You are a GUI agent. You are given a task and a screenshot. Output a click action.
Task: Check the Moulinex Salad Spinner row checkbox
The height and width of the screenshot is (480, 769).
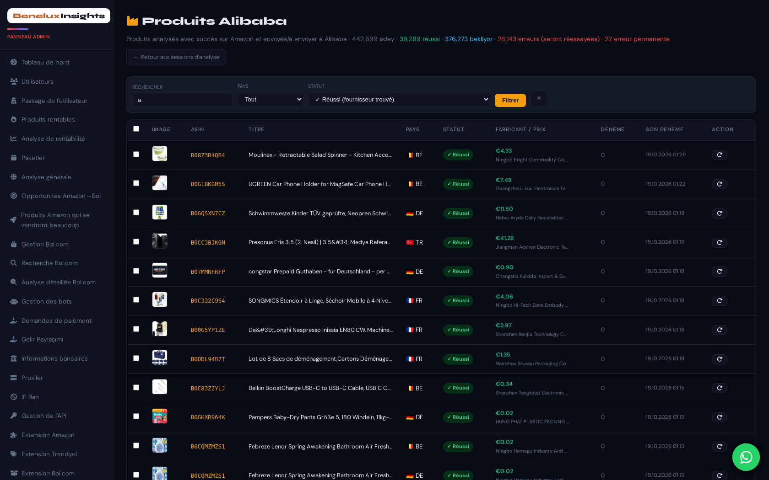(x=136, y=155)
